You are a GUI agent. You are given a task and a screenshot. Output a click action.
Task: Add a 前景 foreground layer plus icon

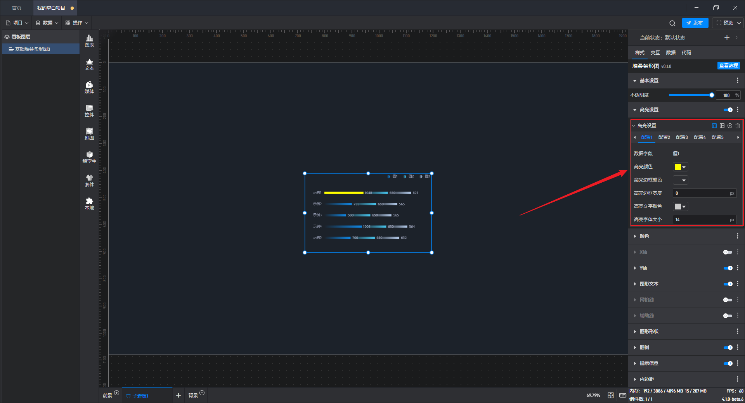point(116,393)
